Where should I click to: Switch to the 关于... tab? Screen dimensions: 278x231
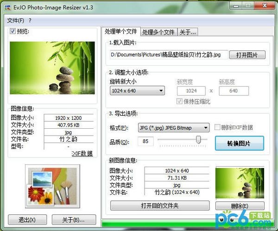coord(188,32)
